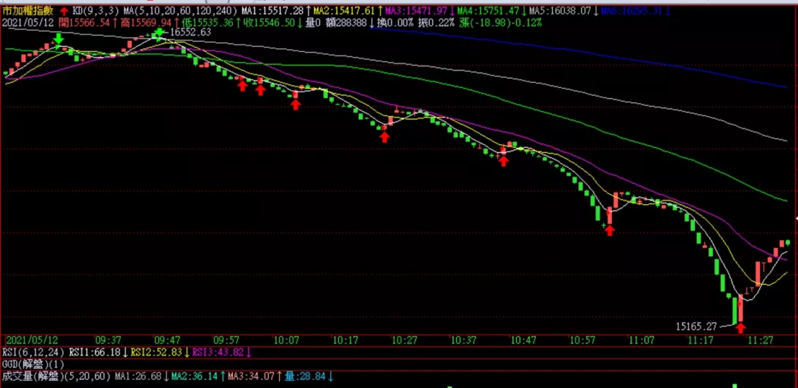The width and height of the screenshot is (798, 388).
Task: Click the 10:27 time axis marker
Action: point(403,340)
